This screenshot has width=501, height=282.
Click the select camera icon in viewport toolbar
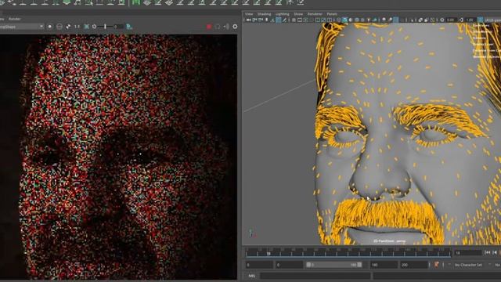[x=249, y=20]
